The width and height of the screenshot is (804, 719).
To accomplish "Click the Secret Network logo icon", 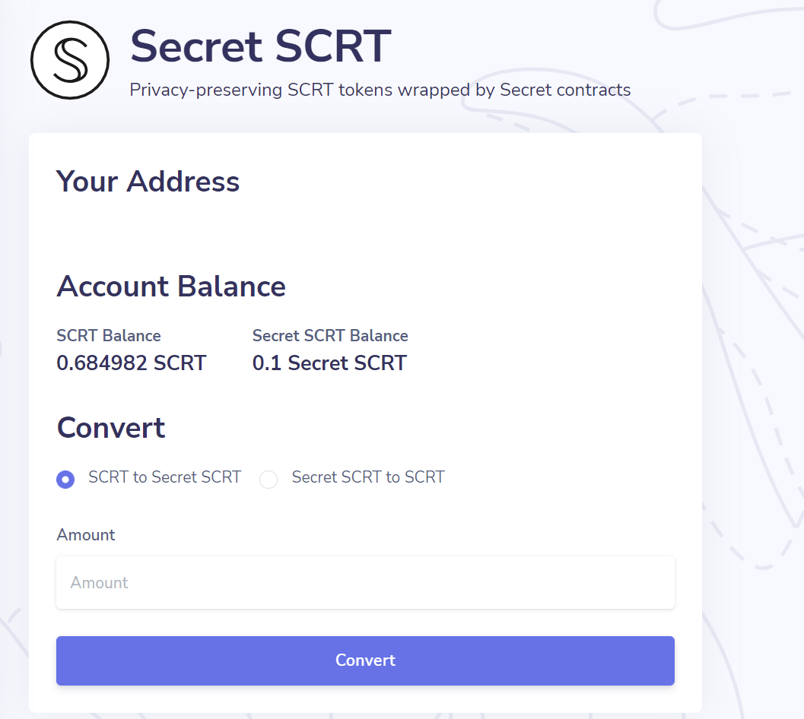I will [x=70, y=60].
